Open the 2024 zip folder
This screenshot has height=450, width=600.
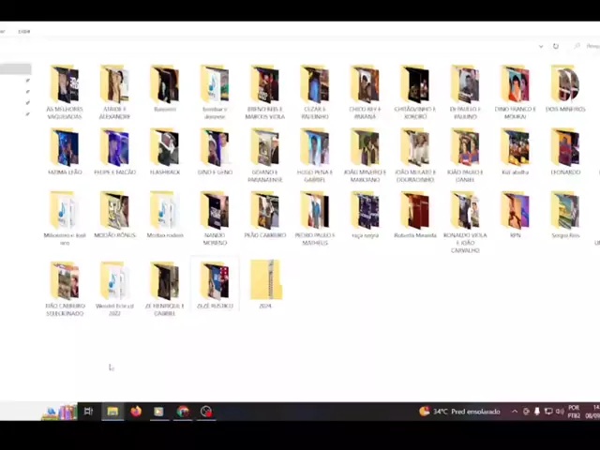click(x=265, y=281)
